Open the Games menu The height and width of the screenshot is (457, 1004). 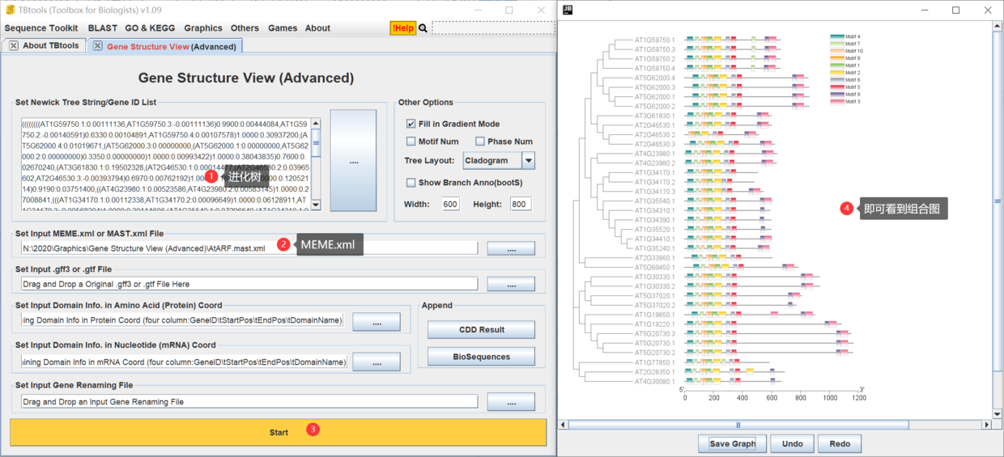[x=283, y=28]
